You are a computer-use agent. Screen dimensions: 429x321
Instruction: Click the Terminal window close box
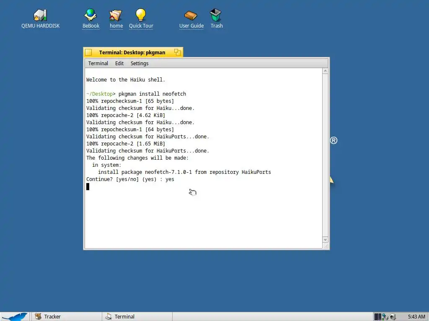click(x=88, y=52)
